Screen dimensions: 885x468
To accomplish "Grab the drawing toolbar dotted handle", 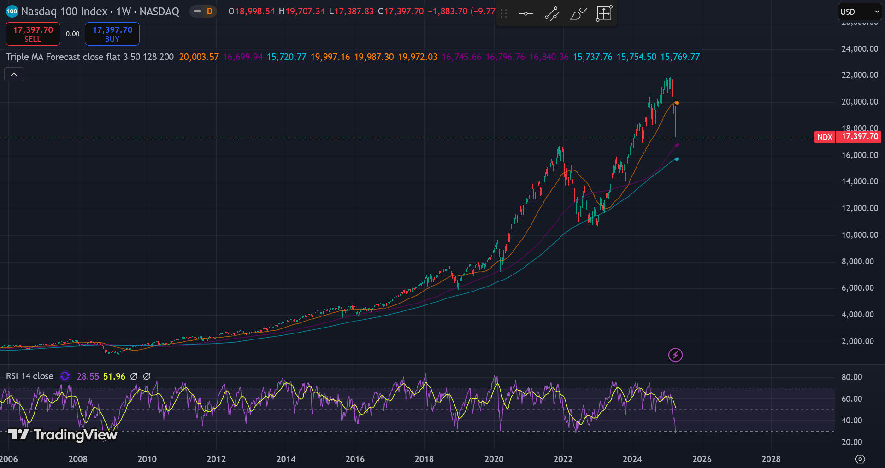I will pyautogui.click(x=504, y=14).
